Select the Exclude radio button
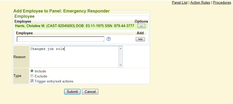Screen dimensions: 233x104 point(32,76)
